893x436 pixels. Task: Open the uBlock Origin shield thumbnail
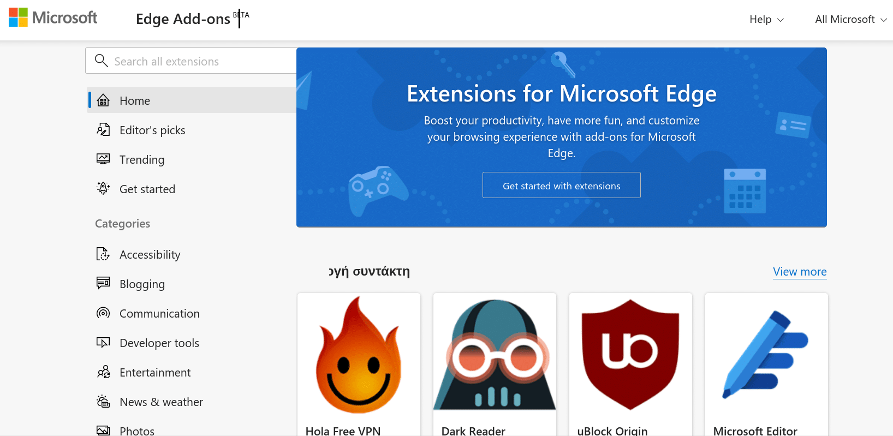(x=630, y=355)
